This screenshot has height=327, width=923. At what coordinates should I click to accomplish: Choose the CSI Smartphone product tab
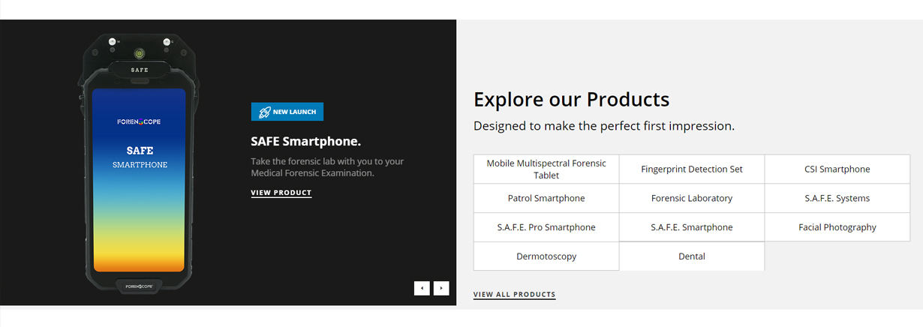837,169
